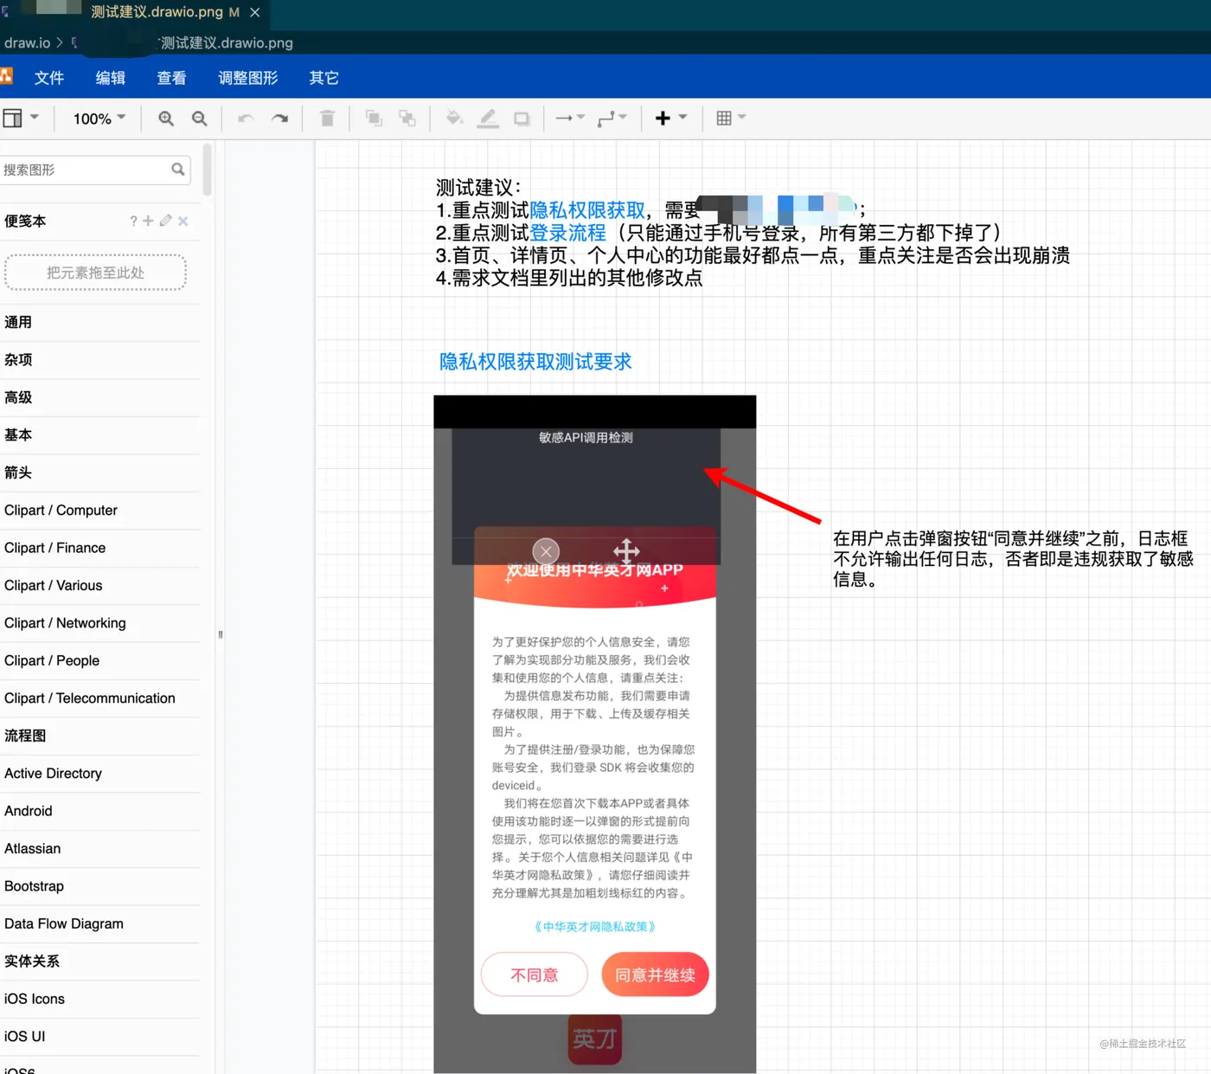Image resolution: width=1211 pixels, height=1074 pixels.
Task: Add to scratchpad with plus icon
Action: pyautogui.click(x=148, y=222)
